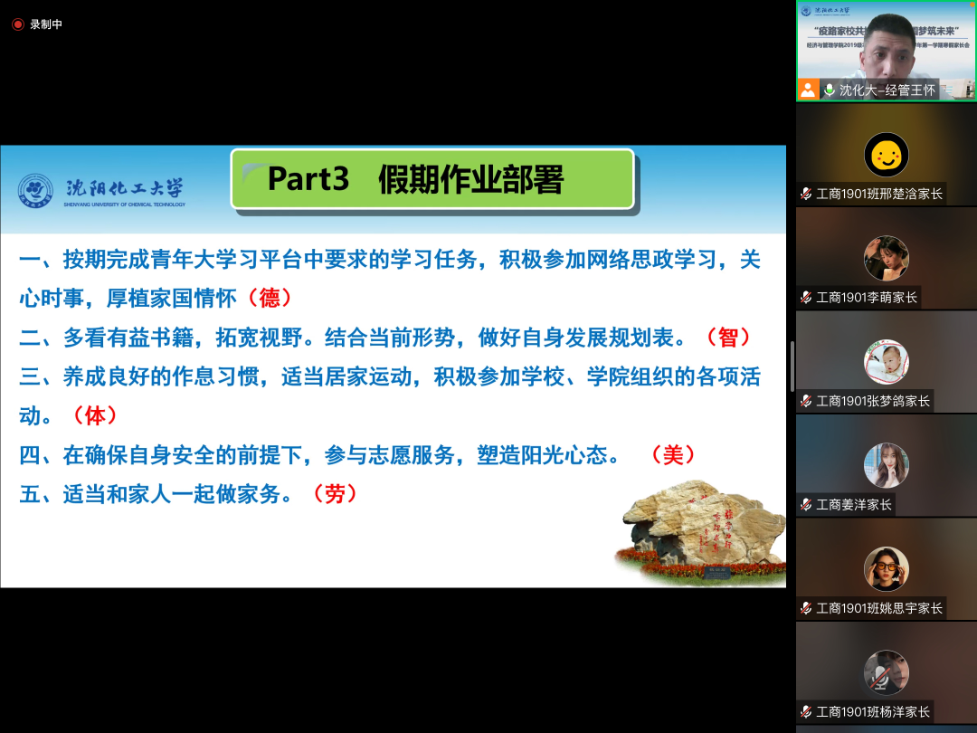Click muted mic icon for 工商1901李萌家长

pos(806,297)
